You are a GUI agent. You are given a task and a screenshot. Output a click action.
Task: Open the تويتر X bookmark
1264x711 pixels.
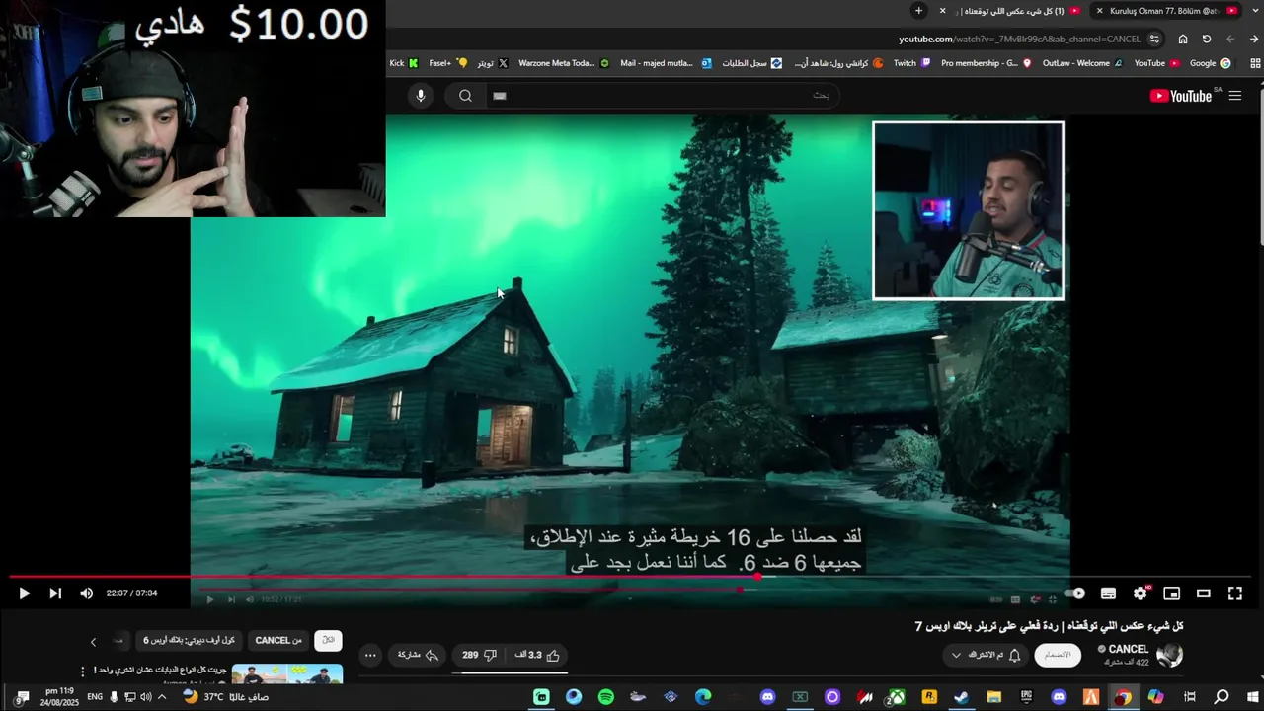(x=493, y=63)
